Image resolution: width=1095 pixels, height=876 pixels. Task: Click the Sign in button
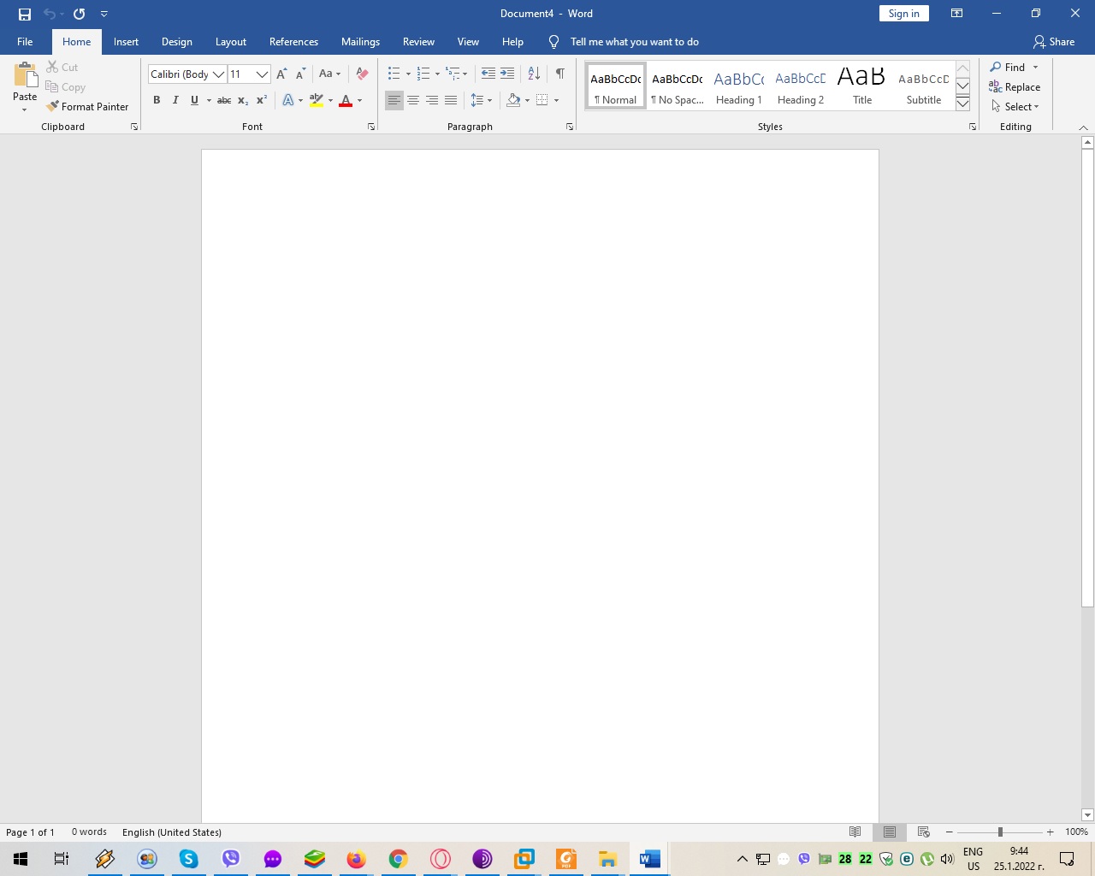pos(903,14)
